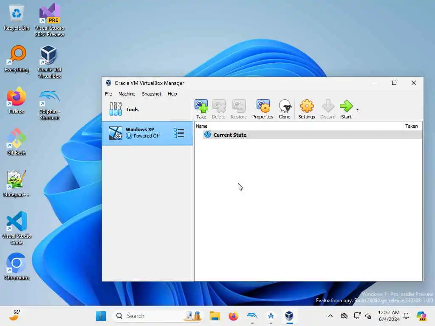The height and width of the screenshot is (326, 435).
Task: Open Settings gear in VirtualBox toolbar
Action: tap(307, 109)
